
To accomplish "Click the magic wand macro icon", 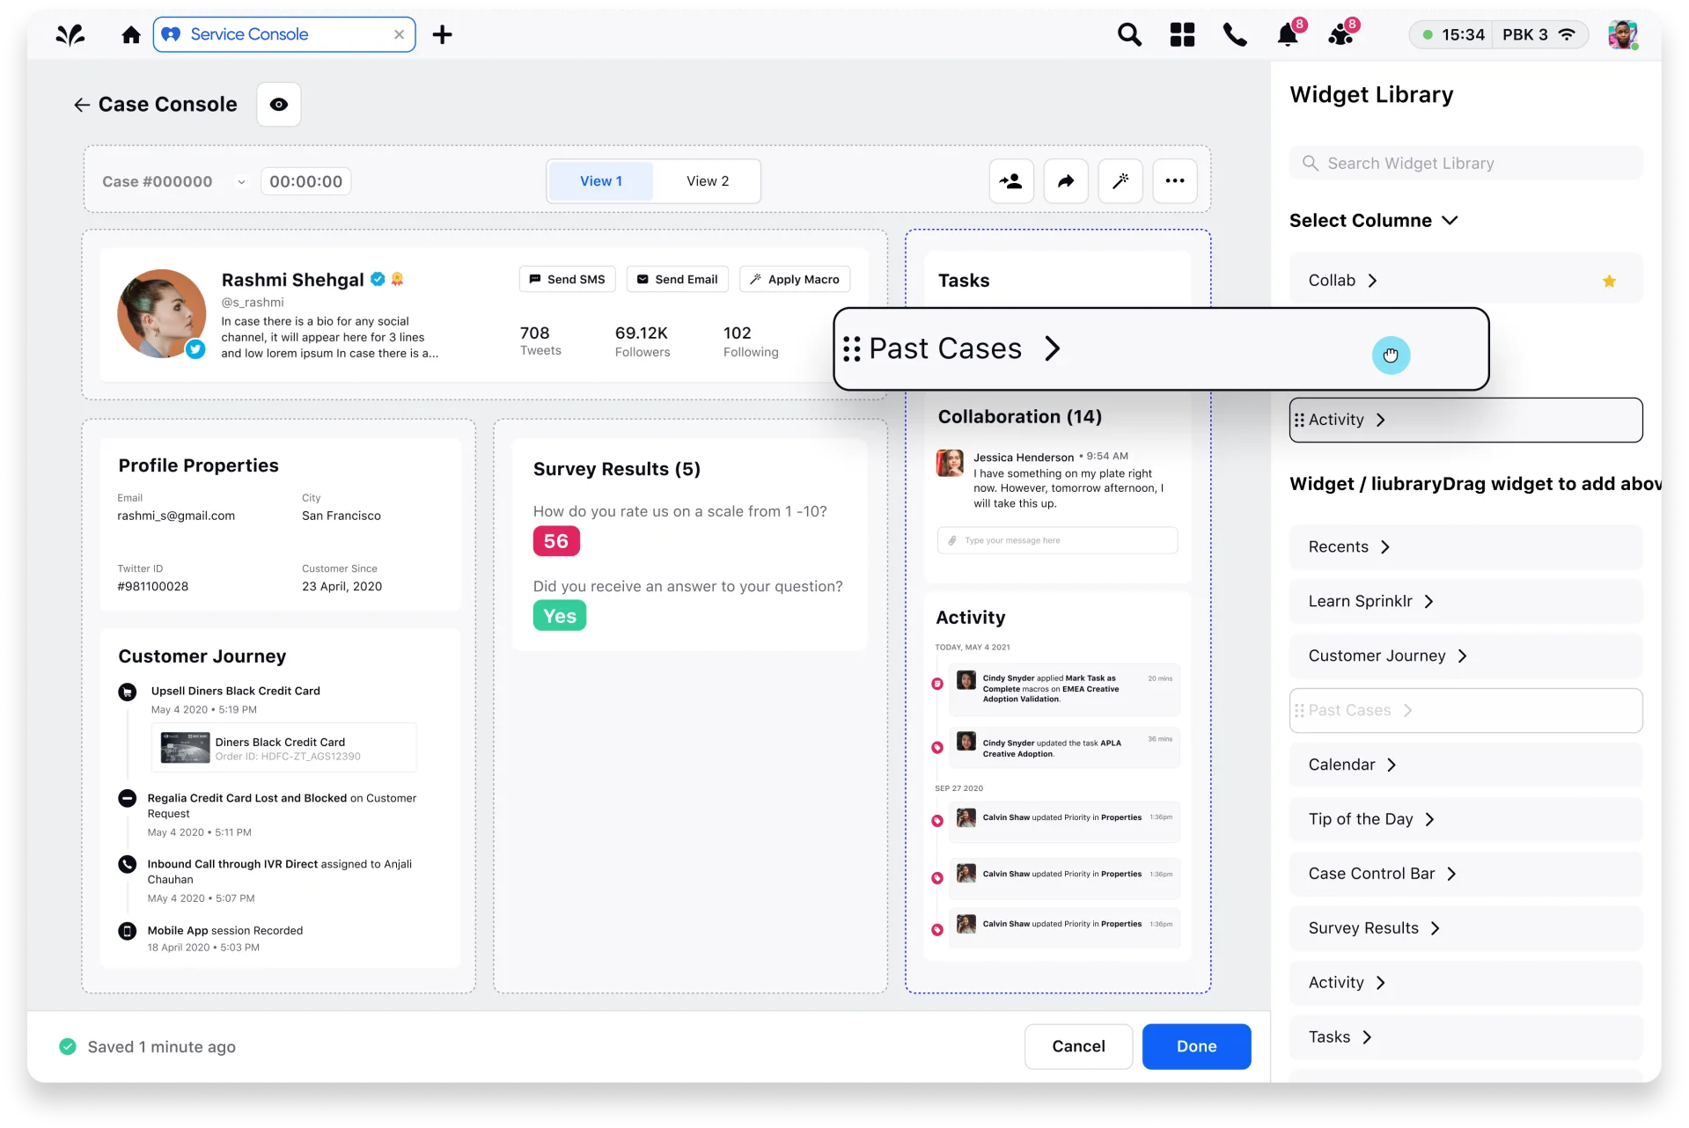I will coord(1120,181).
